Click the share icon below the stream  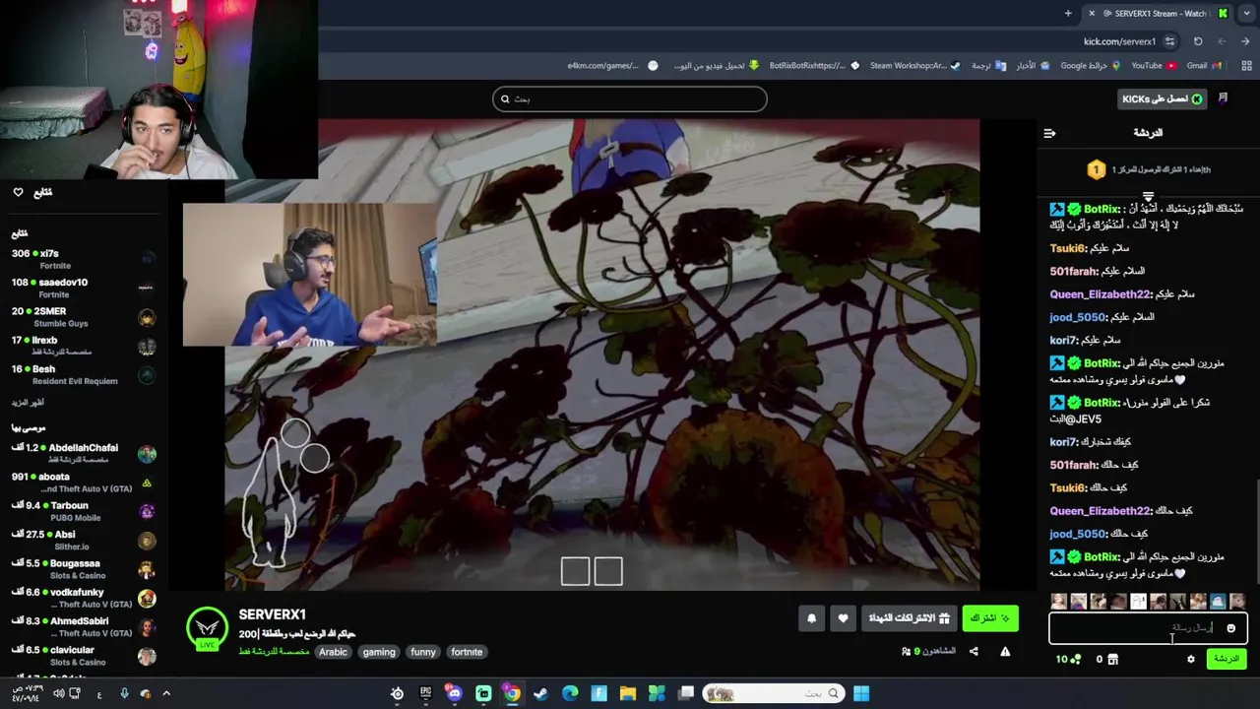coord(974,651)
